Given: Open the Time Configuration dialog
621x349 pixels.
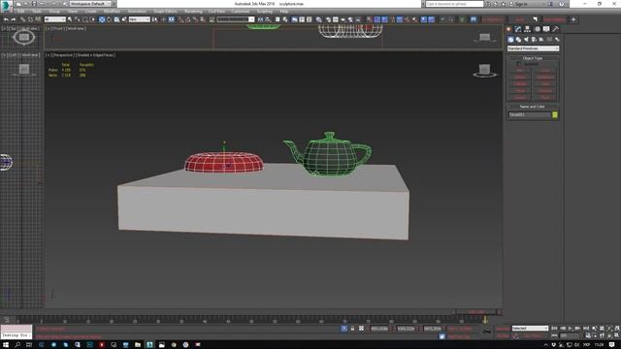Looking at the screenshot, I should 589,335.
